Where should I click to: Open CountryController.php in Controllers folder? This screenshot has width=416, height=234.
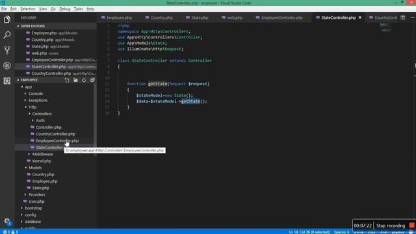pyautogui.click(x=55, y=134)
